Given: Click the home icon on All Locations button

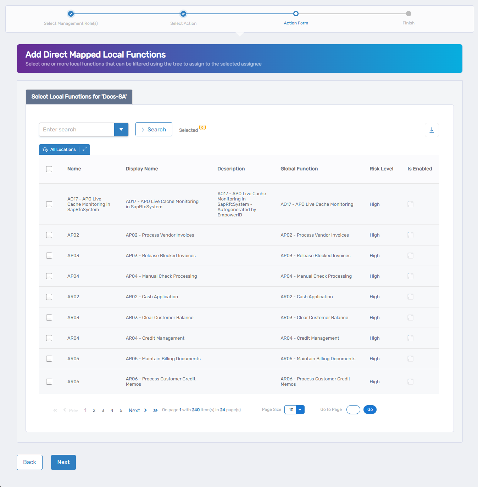Looking at the screenshot, I should (x=45, y=149).
